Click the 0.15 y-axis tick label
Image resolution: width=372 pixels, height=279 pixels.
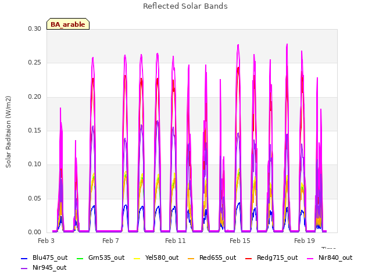35,130
